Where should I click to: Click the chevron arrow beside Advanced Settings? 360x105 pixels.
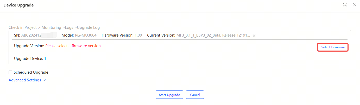click(x=44, y=80)
